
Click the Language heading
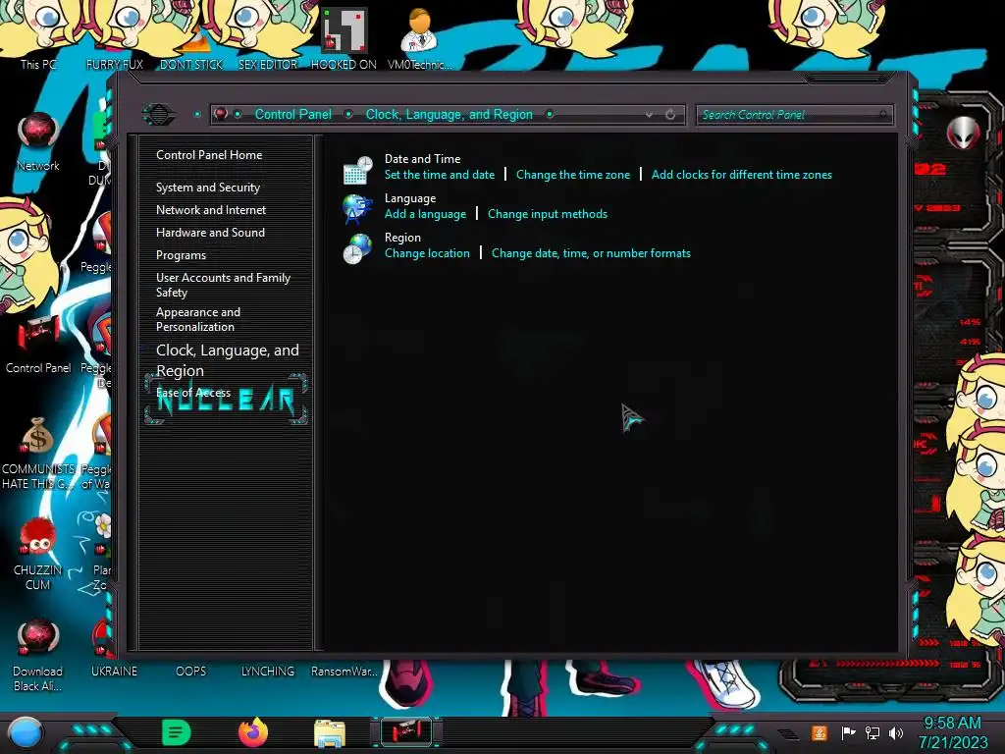[x=410, y=198]
